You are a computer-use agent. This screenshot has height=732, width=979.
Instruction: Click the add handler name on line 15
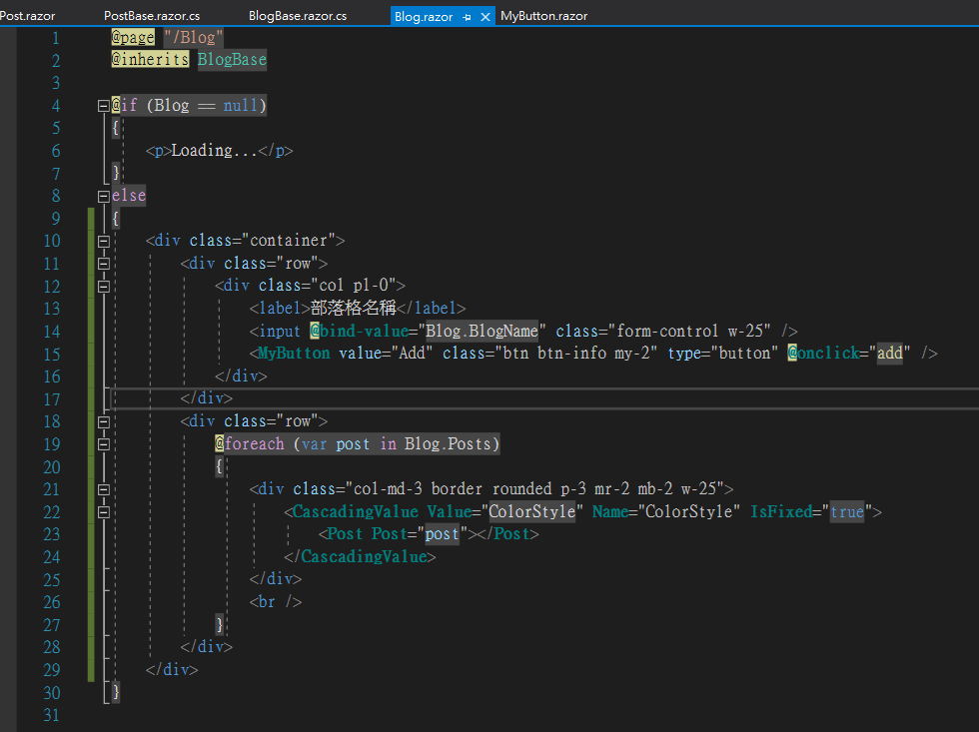pos(890,354)
